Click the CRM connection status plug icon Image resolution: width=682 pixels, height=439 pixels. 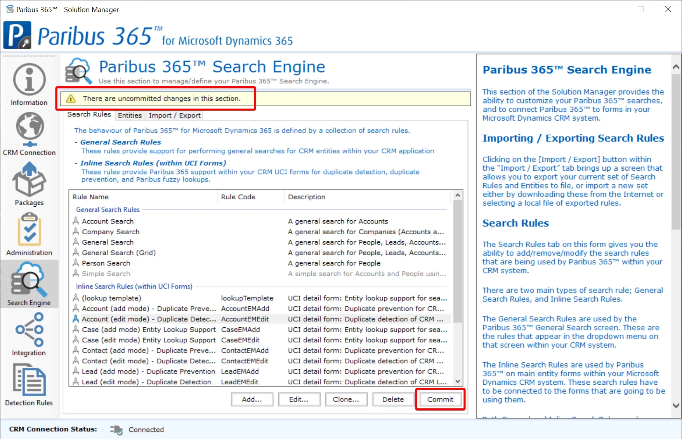coord(116,430)
